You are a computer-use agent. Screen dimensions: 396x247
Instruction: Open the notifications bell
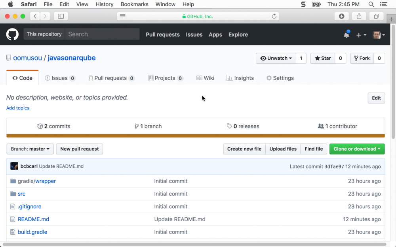346,35
